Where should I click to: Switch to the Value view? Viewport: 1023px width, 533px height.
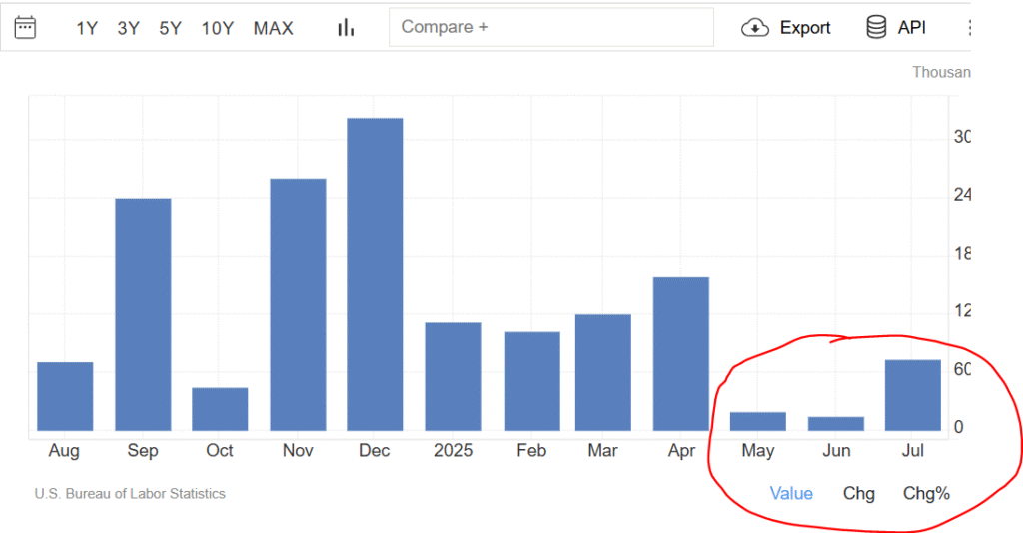pyautogui.click(x=791, y=493)
